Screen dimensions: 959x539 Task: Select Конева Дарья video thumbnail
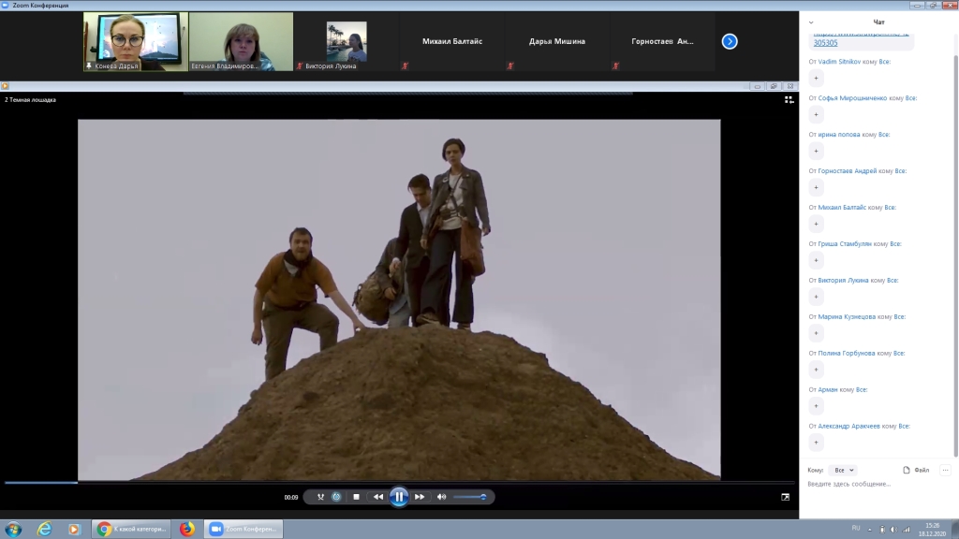pyautogui.click(x=136, y=41)
